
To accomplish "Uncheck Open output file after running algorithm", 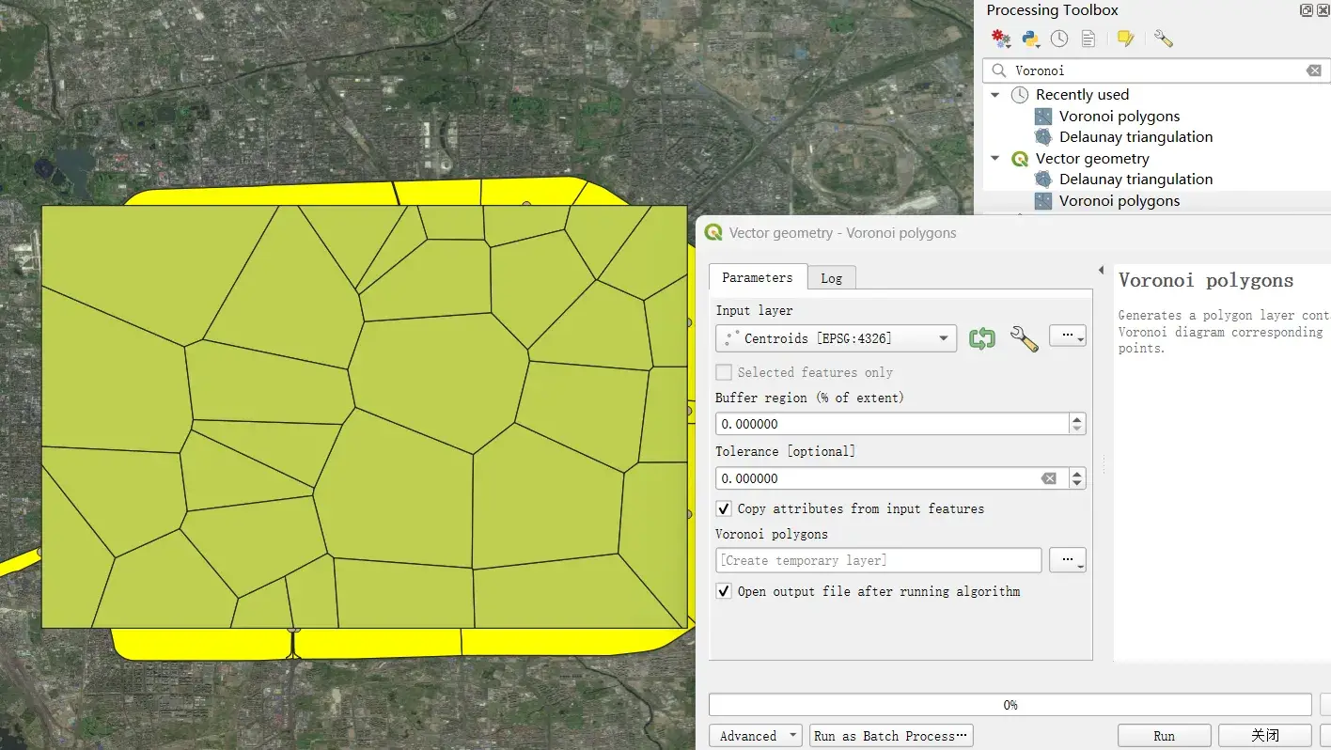I will click(724, 591).
